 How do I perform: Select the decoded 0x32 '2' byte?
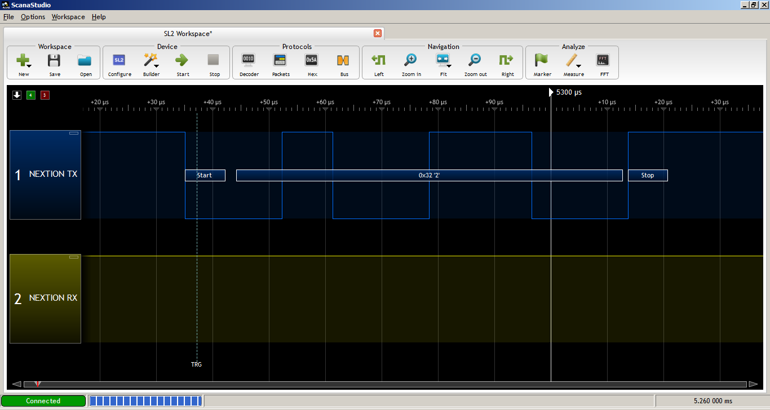click(x=429, y=175)
